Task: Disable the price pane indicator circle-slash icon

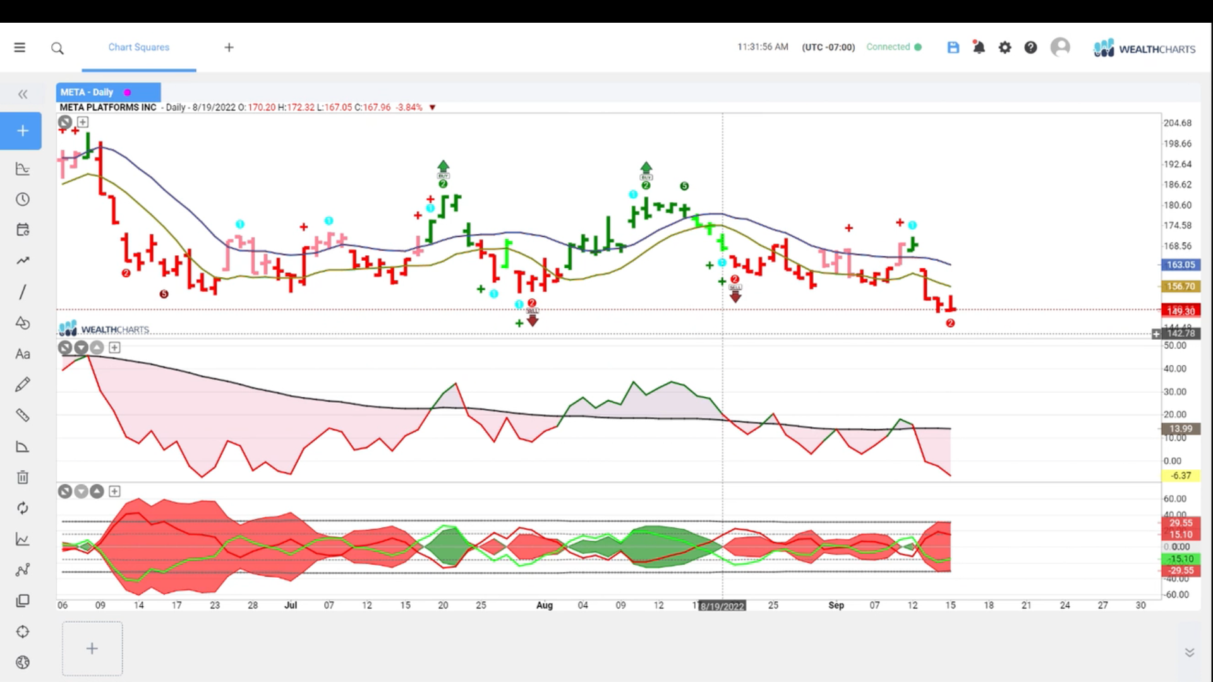Action: [65, 122]
